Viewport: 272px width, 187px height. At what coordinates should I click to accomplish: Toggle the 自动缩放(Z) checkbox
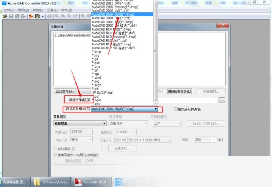coord(55,149)
